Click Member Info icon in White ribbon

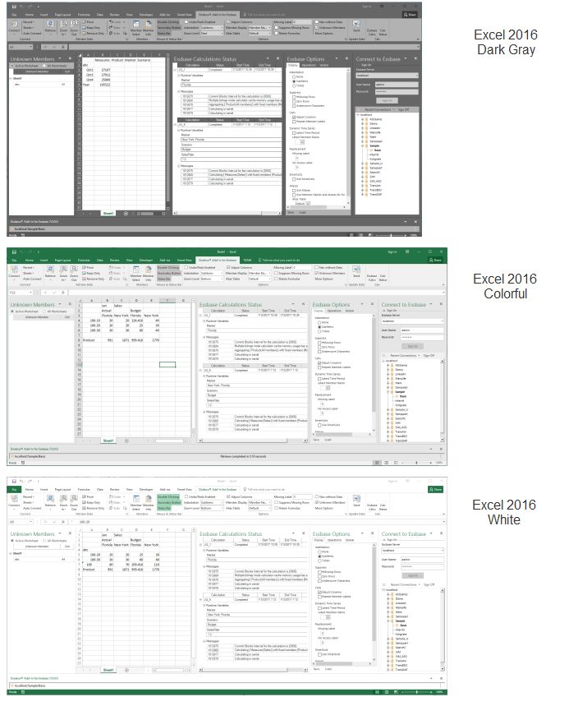tap(148, 499)
